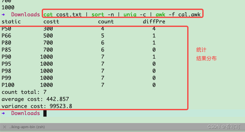Click the 'count total: 7' line
This screenshot has height=132, width=245.
pos(24,92)
